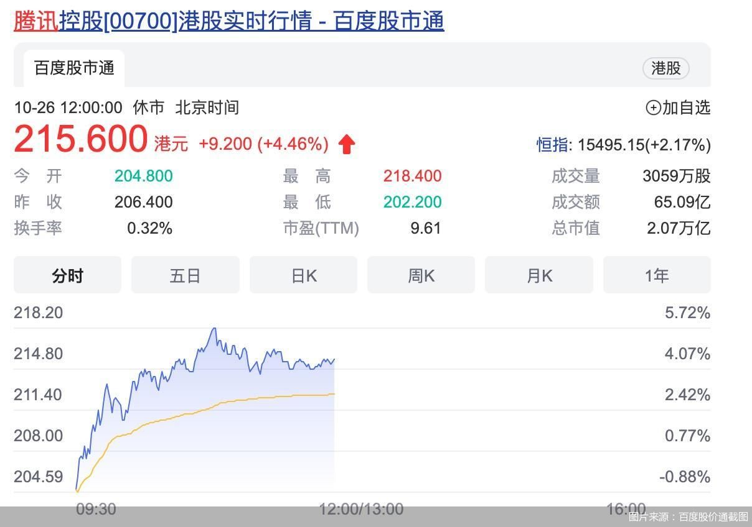Select the 月K monthly chart tab
The image size is (752, 527).
click(538, 275)
